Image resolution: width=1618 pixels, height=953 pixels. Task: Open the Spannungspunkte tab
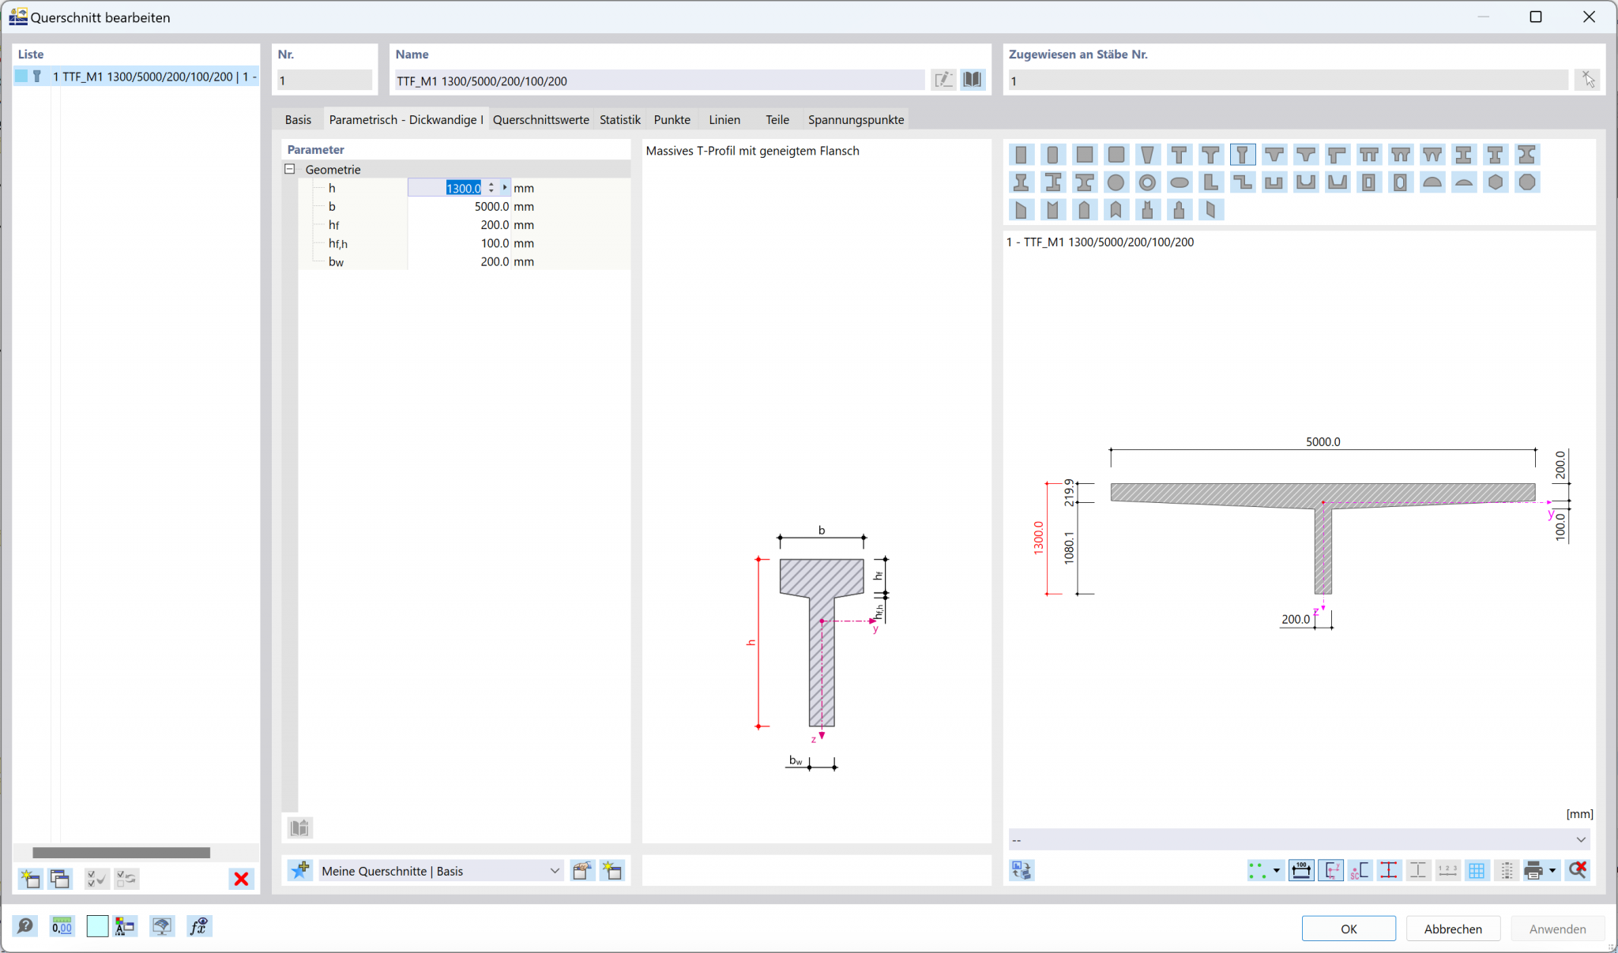tap(856, 119)
